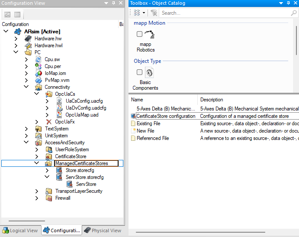Click the table view icon in Configuration View toolbar
The image size is (299, 237).
(17, 14)
